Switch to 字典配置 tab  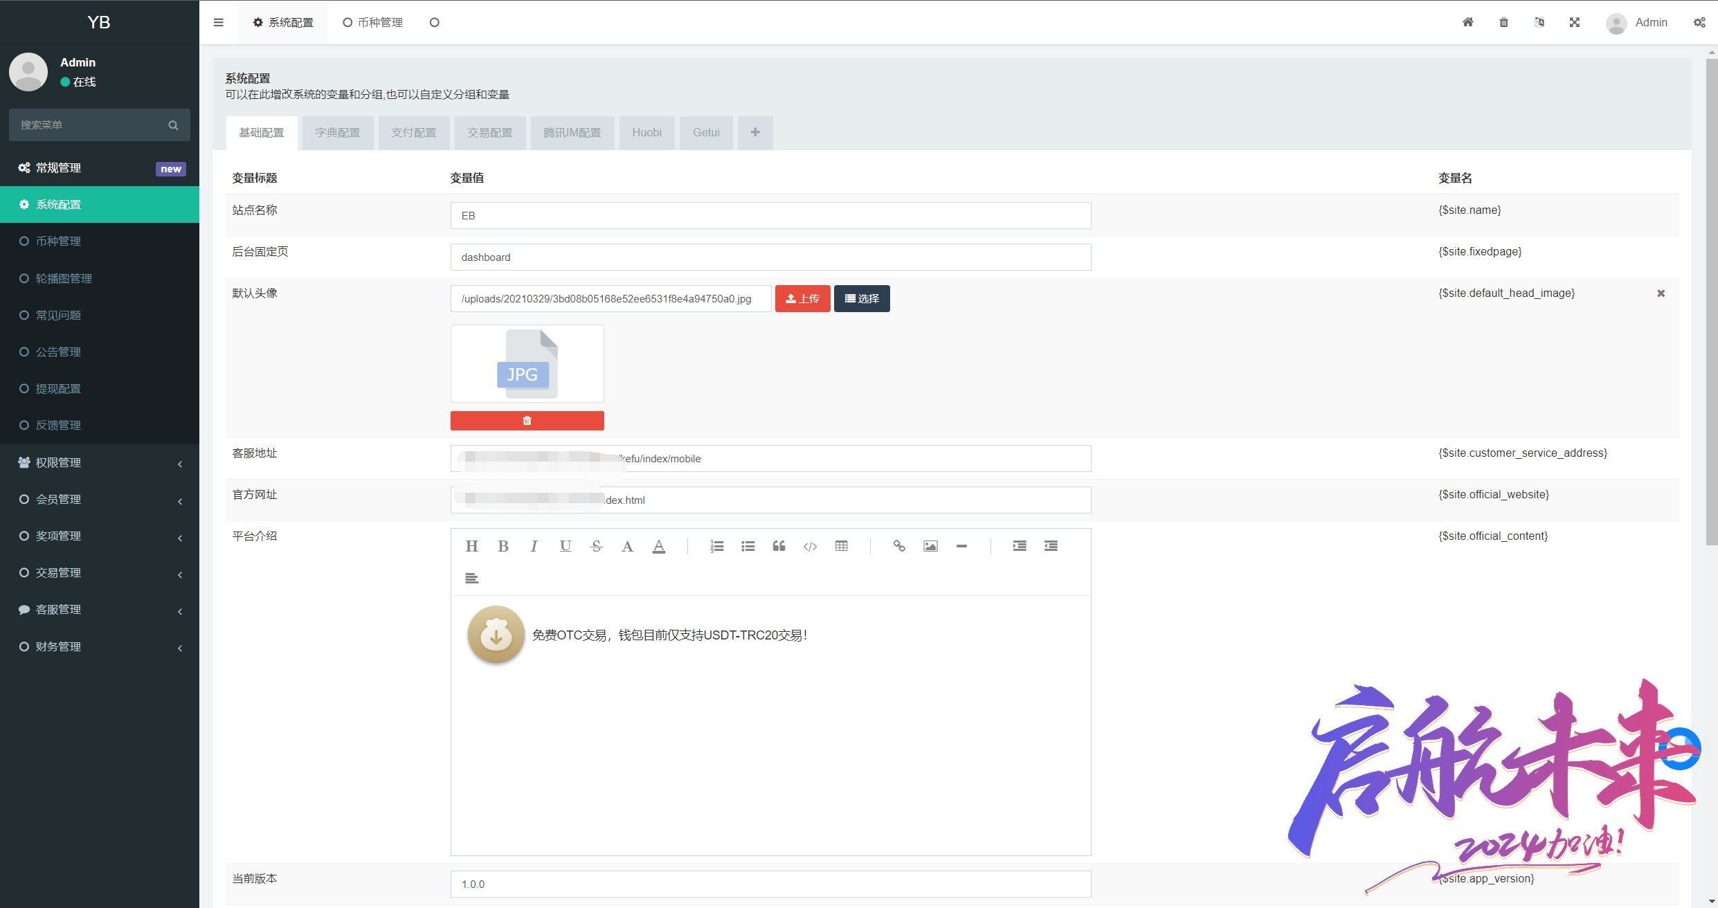coord(338,133)
